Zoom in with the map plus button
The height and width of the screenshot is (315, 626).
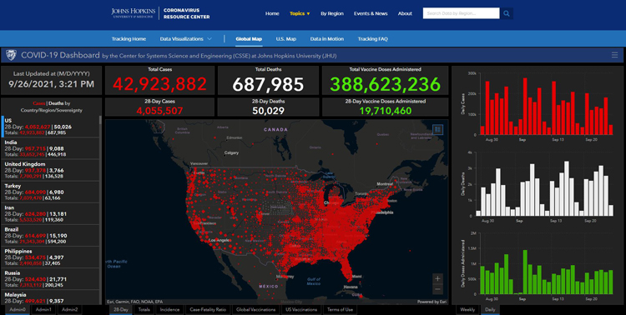click(437, 278)
